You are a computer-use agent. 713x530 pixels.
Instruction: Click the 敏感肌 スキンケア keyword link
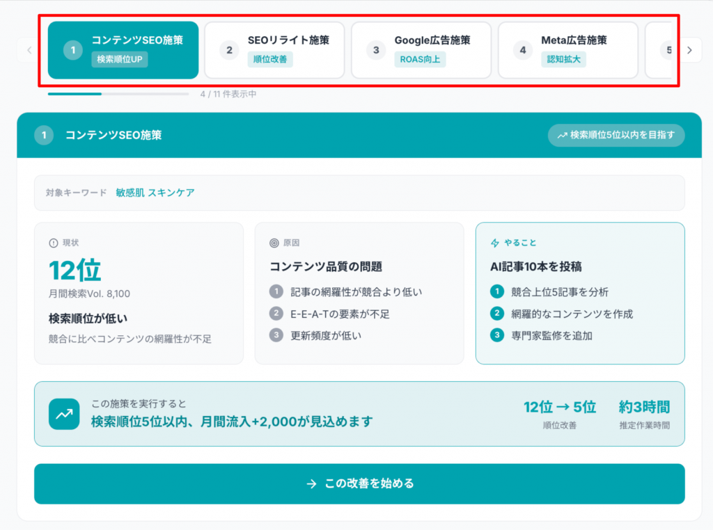click(x=155, y=193)
